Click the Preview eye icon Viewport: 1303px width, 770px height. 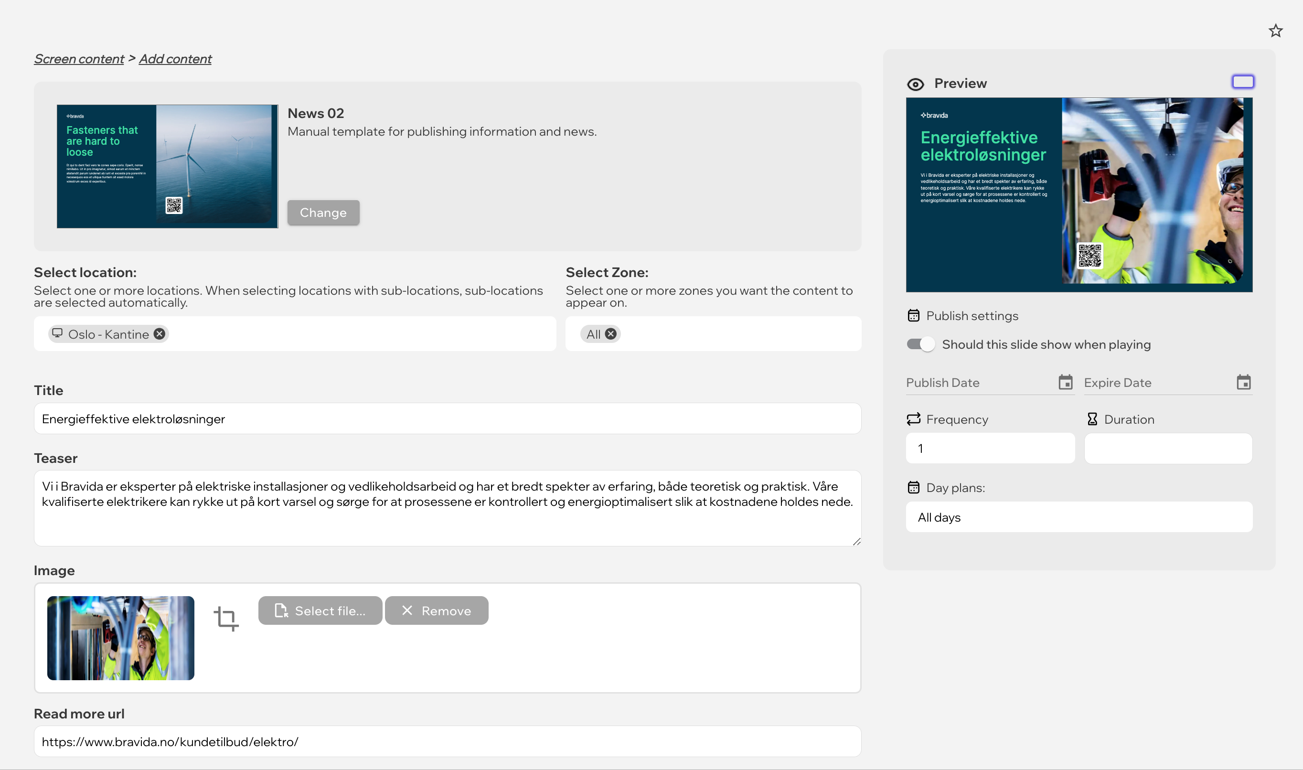tap(915, 84)
